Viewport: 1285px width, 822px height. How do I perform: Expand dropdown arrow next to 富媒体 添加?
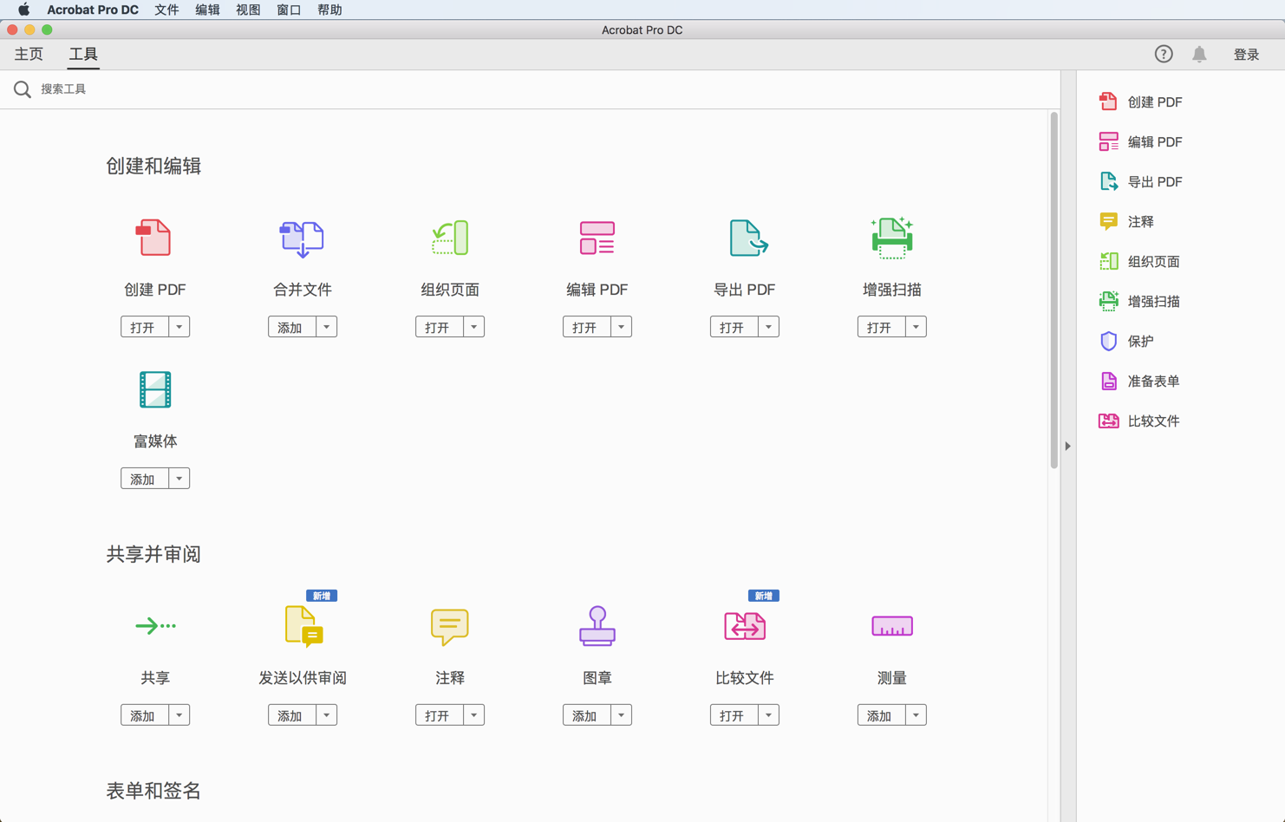[x=179, y=479]
